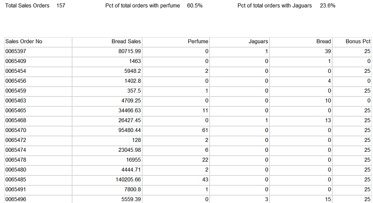This screenshot has width=373, height=203.
Task: Click the 60.5% perfume percentage value
Action: (x=194, y=6)
